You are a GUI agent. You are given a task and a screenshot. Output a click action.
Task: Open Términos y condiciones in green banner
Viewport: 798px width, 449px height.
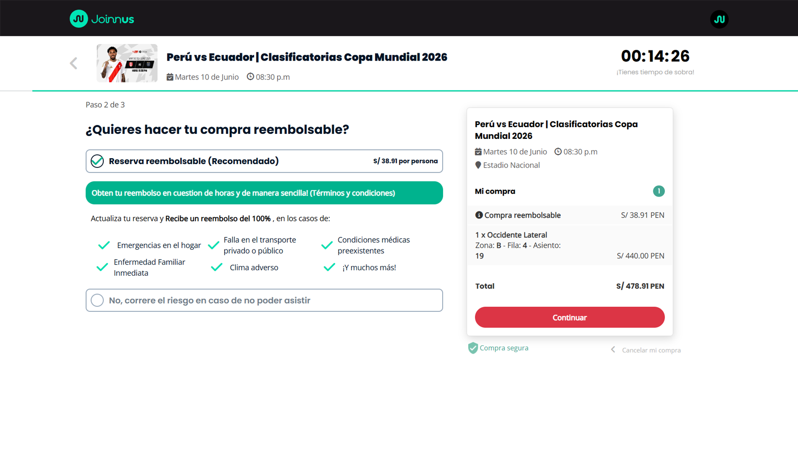point(352,193)
